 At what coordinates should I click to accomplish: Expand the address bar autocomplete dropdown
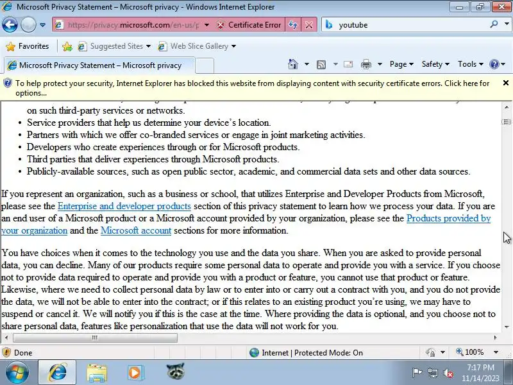click(206, 25)
